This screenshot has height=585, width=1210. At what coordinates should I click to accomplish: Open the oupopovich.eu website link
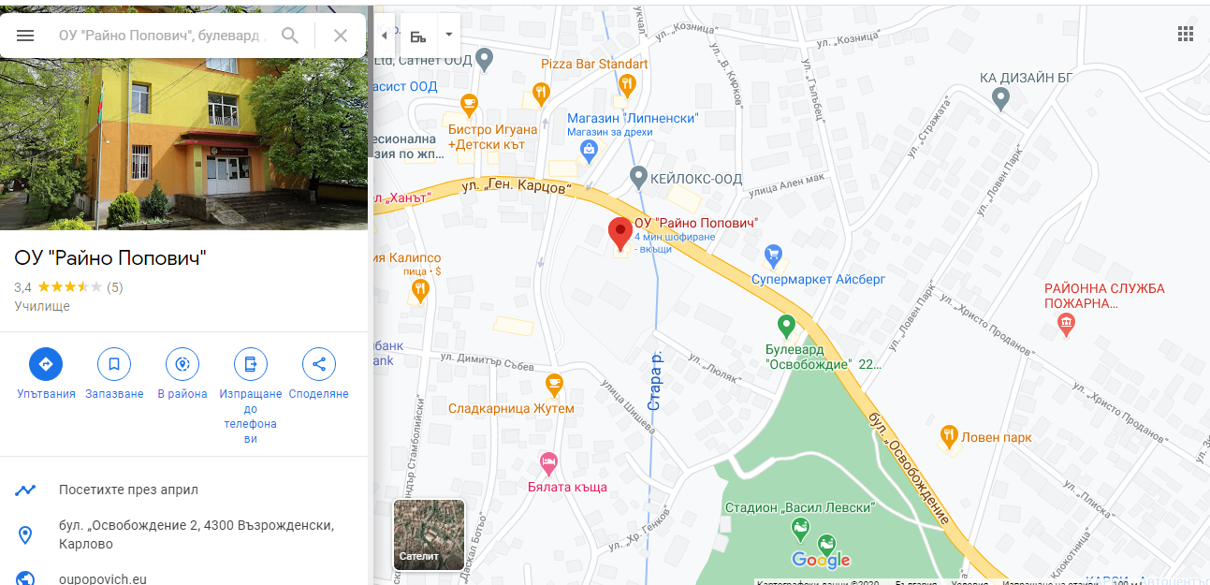(103, 579)
